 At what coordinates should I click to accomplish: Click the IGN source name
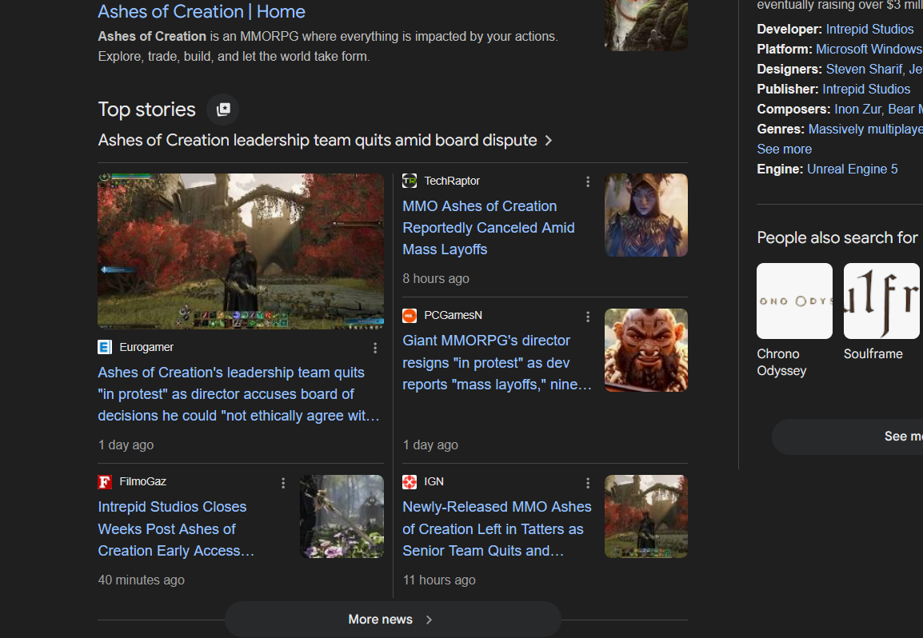[434, 482]
